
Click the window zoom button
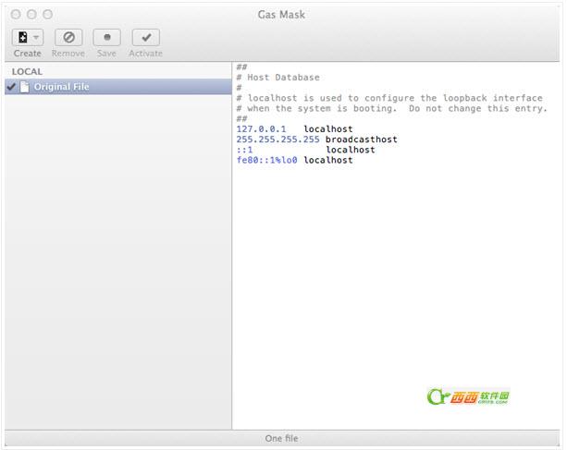(x=48, y=15)
